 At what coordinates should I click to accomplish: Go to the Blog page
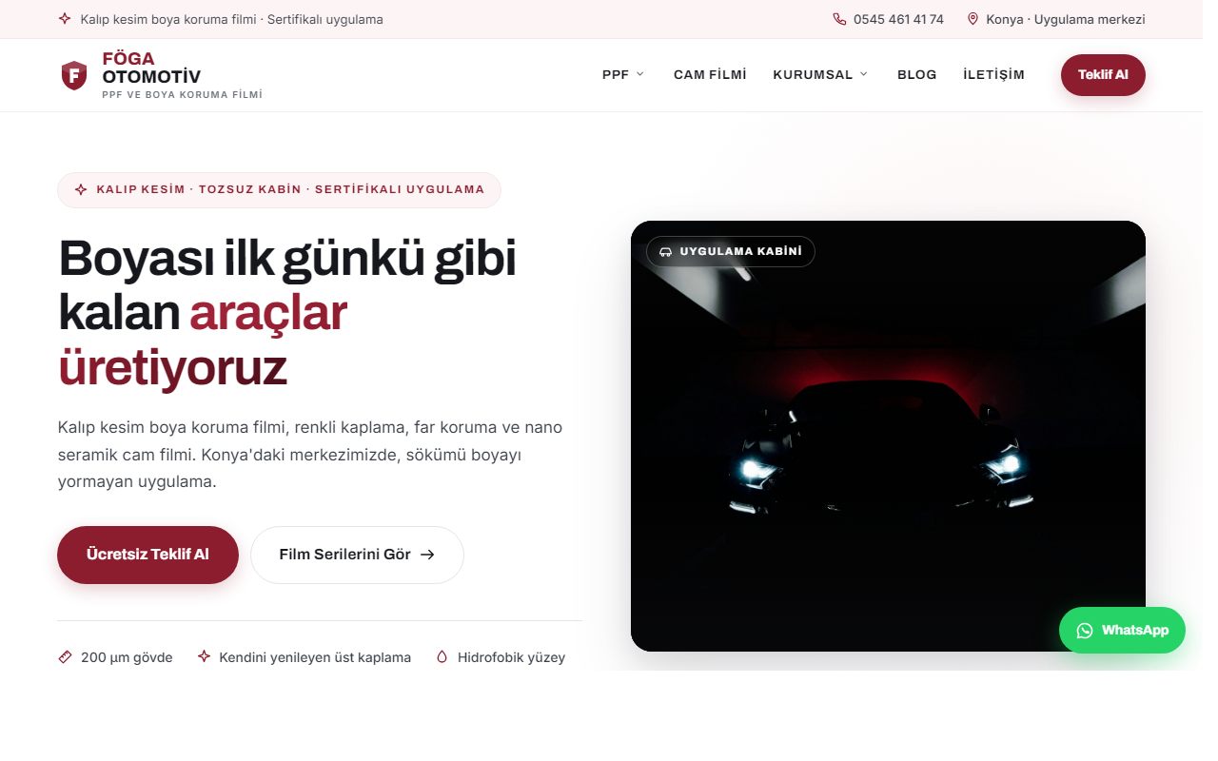click(917, 74)
